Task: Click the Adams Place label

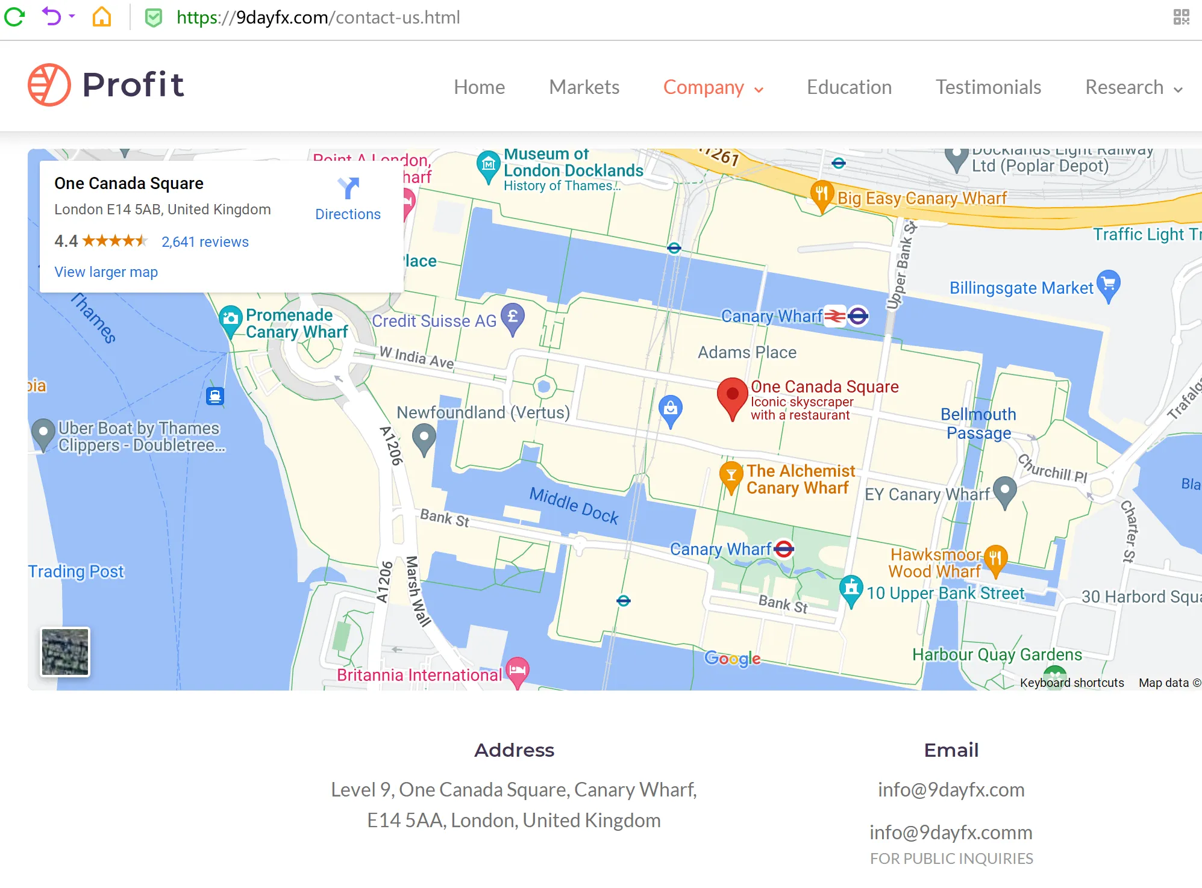Action: (747, 353)
